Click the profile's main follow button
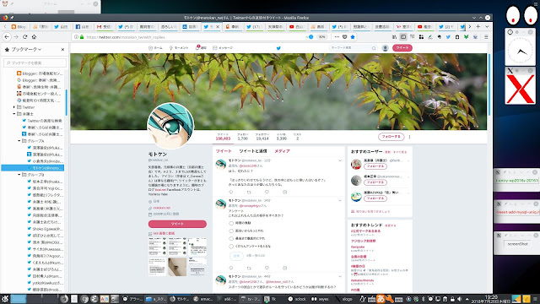Image resolution: width=540 pixels, height=304 pixels. tap(391, 137)
